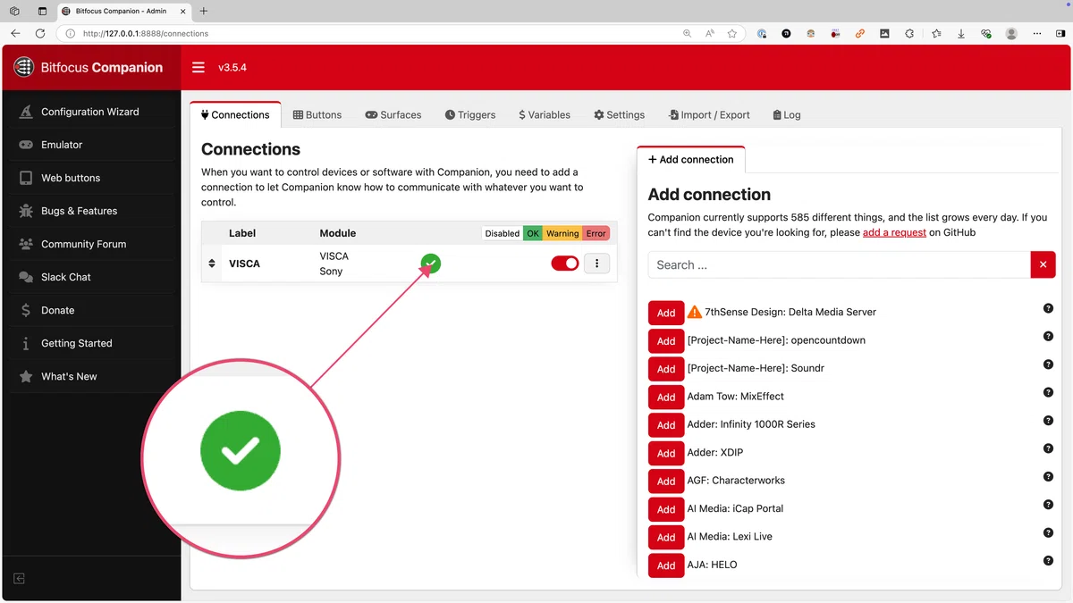Add Adder: XDIP connection
The width and height of the screenshot is (1073, 603).
[x=666, y=453]
